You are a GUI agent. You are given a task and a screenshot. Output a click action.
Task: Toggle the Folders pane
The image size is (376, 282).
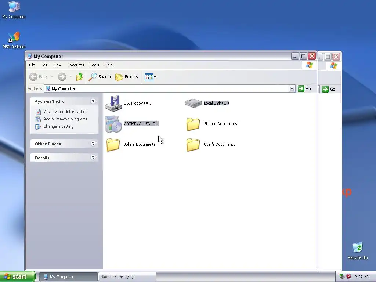[127, 77]
